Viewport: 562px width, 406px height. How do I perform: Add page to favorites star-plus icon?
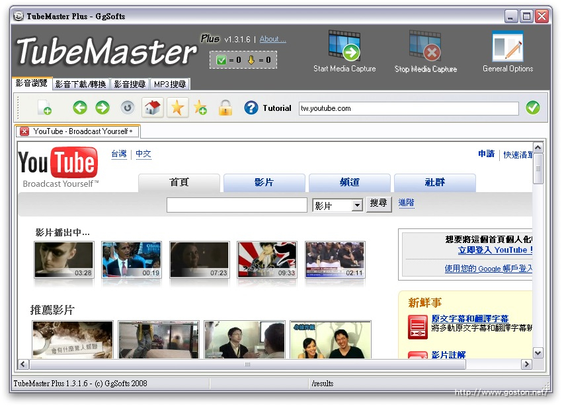click(x=200, y=108)
